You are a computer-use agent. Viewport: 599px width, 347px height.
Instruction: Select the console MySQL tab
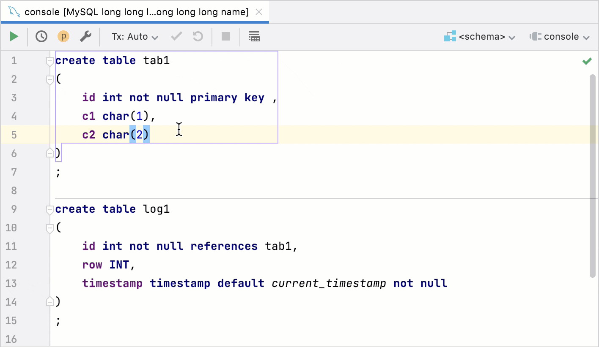pyautogui.click(x=127, y=11)
